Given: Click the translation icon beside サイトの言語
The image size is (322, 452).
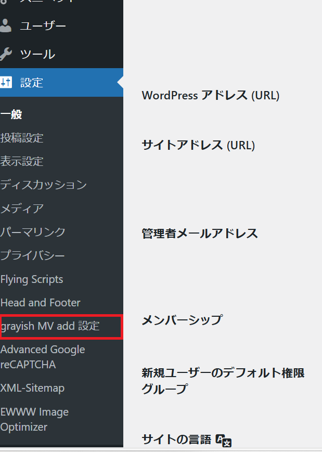Looking at the screenshot, I should 223,440.
